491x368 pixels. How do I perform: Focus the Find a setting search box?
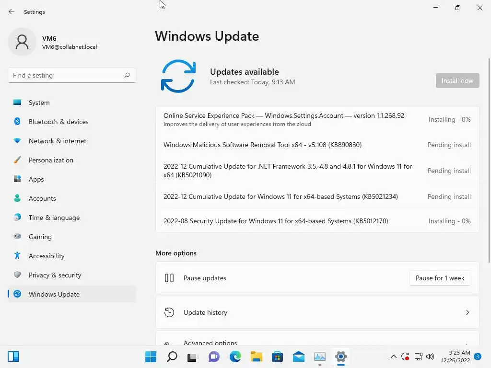pos(72,75)
